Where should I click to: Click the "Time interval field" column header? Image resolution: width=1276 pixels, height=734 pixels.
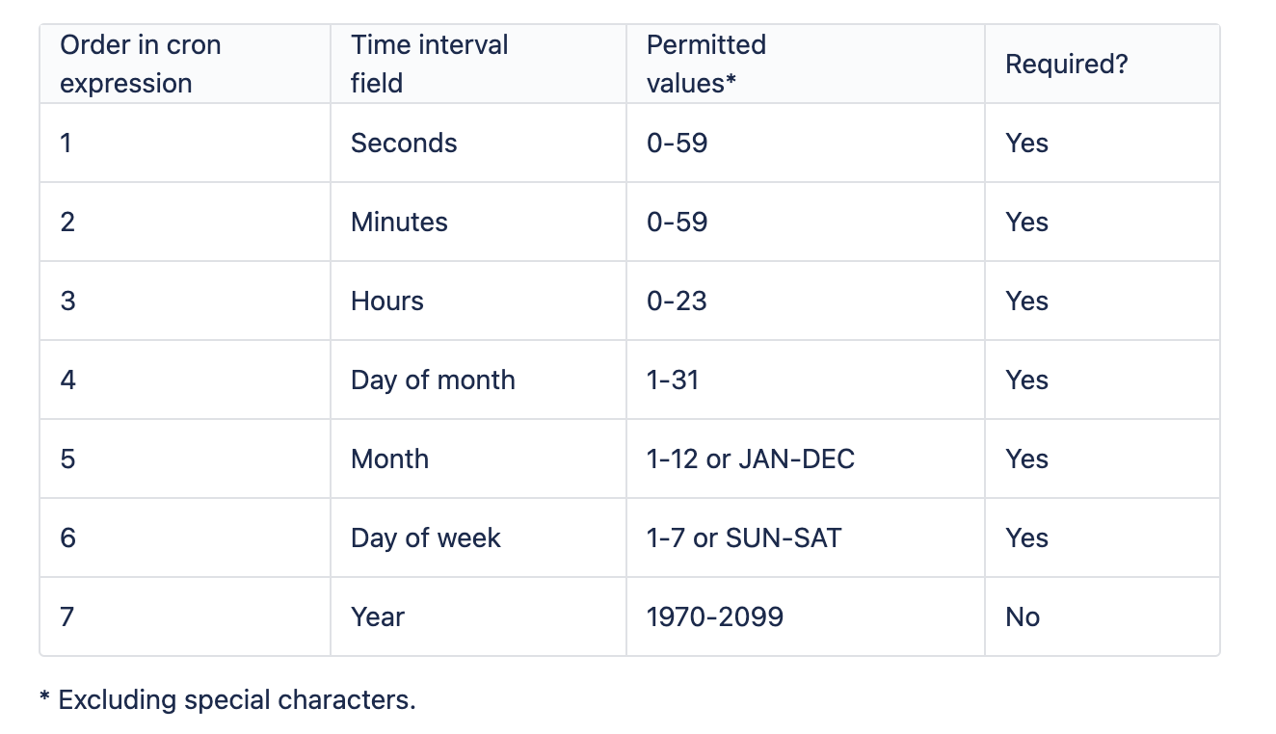(x=429, y=65)
